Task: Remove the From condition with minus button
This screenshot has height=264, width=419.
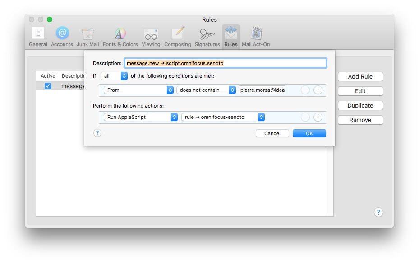Action: click(305, 90)
